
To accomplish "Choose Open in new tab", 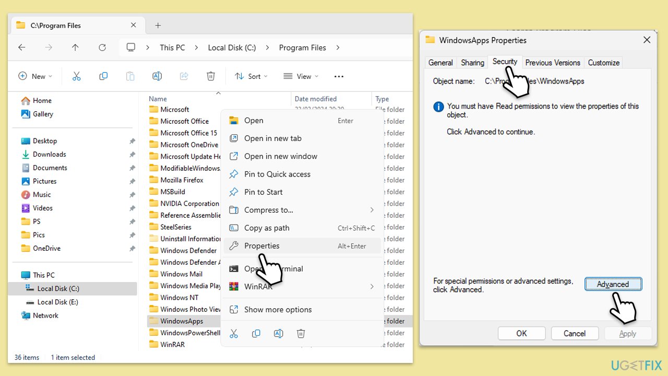I will pyautogui.click(x=302, y=138).
